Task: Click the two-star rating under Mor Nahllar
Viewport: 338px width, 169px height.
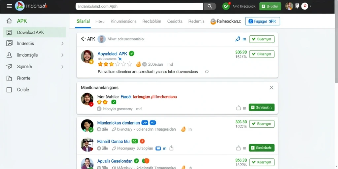Action: point(102,102)
